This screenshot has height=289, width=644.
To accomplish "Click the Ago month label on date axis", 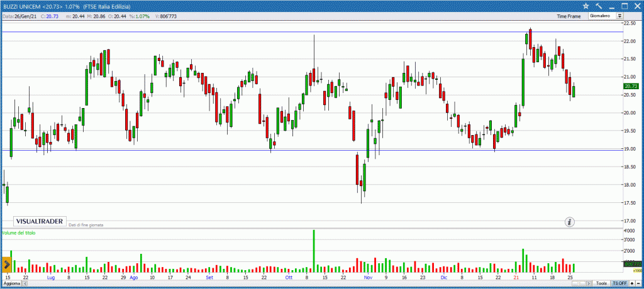I will (133, 278).
